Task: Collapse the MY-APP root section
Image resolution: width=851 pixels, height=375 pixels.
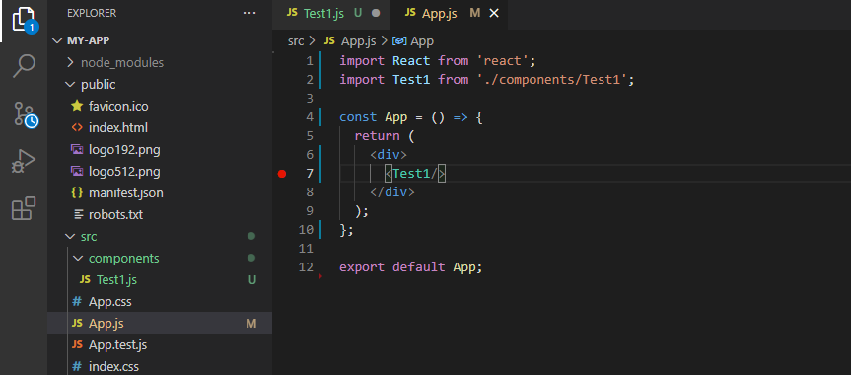Action: 89,41
